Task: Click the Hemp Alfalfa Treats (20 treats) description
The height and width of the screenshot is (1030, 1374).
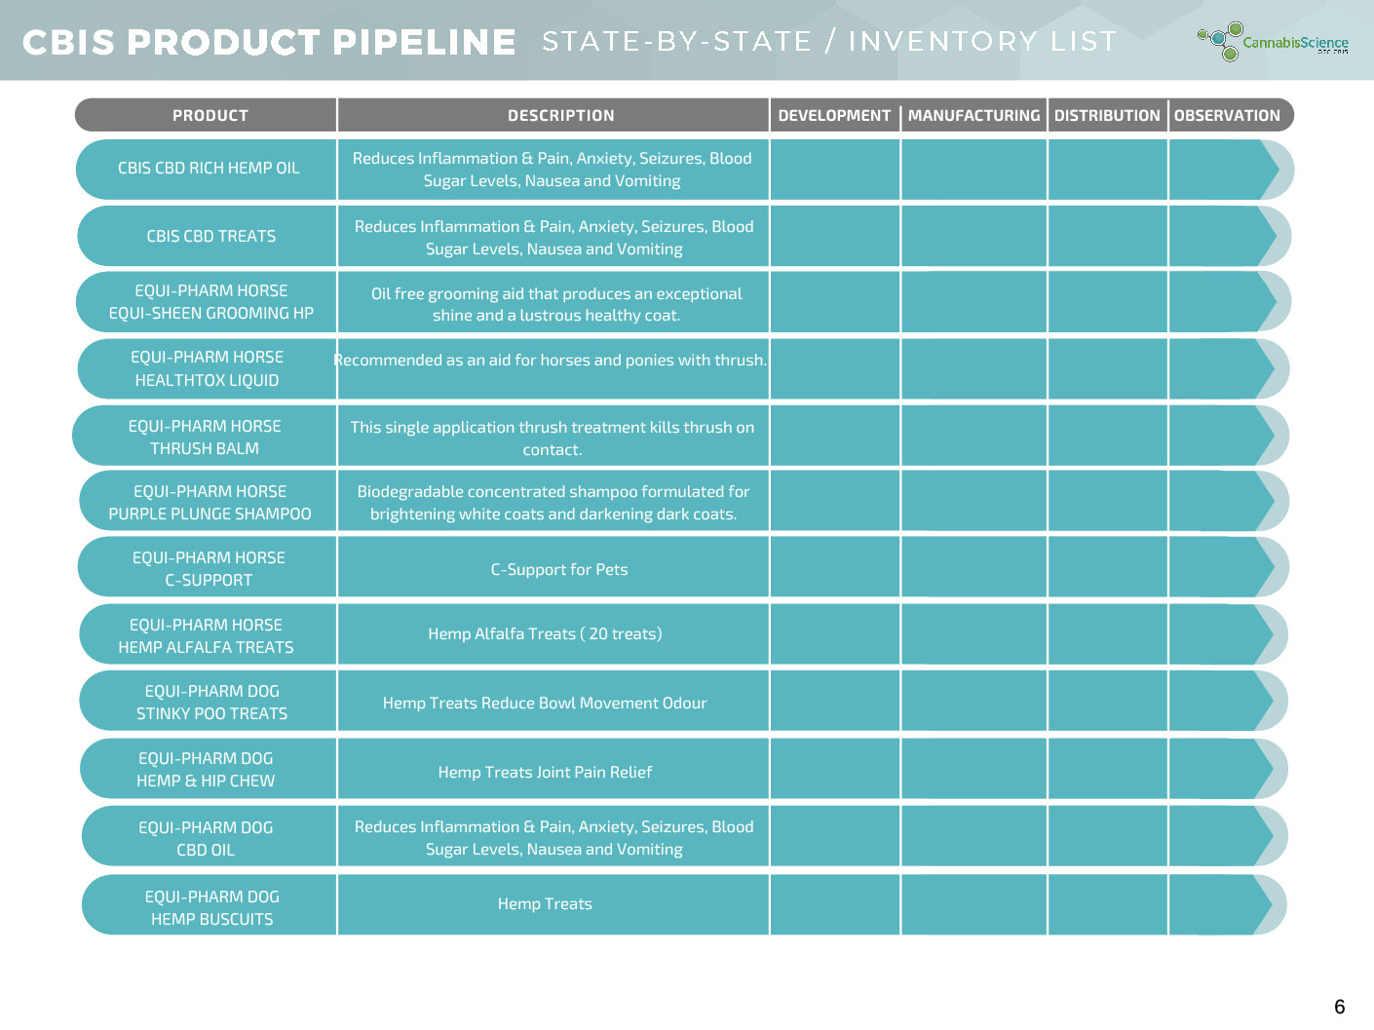Action: [545, 634]
